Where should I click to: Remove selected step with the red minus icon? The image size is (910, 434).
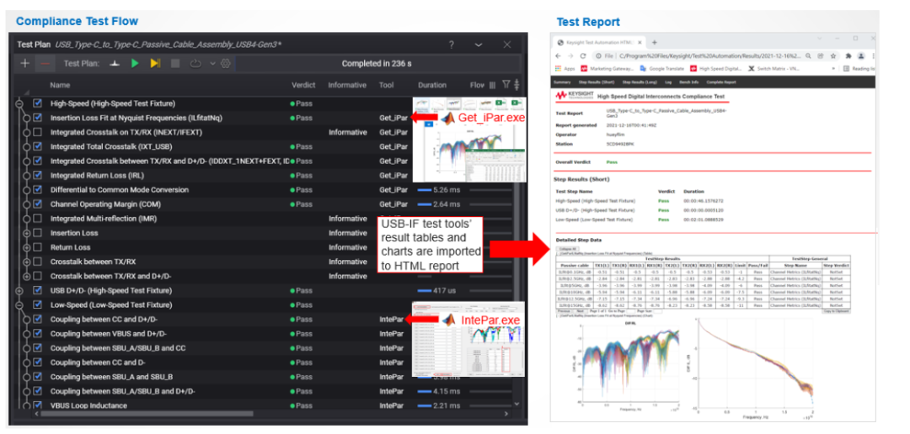click(45, 64)
